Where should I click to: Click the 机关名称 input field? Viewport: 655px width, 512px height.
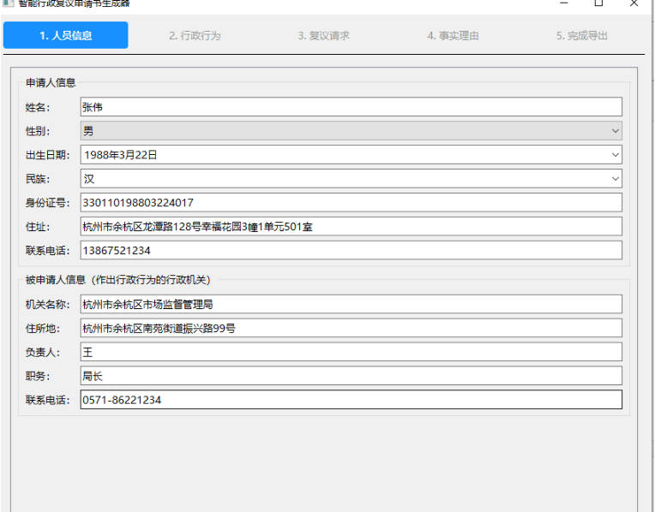click(351, 304)
